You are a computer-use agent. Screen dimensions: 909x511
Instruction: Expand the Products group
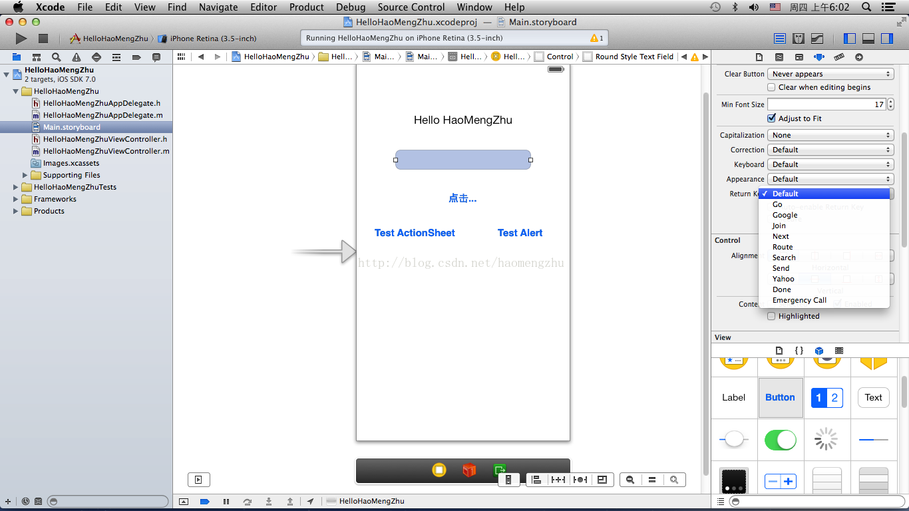point(16,211)
